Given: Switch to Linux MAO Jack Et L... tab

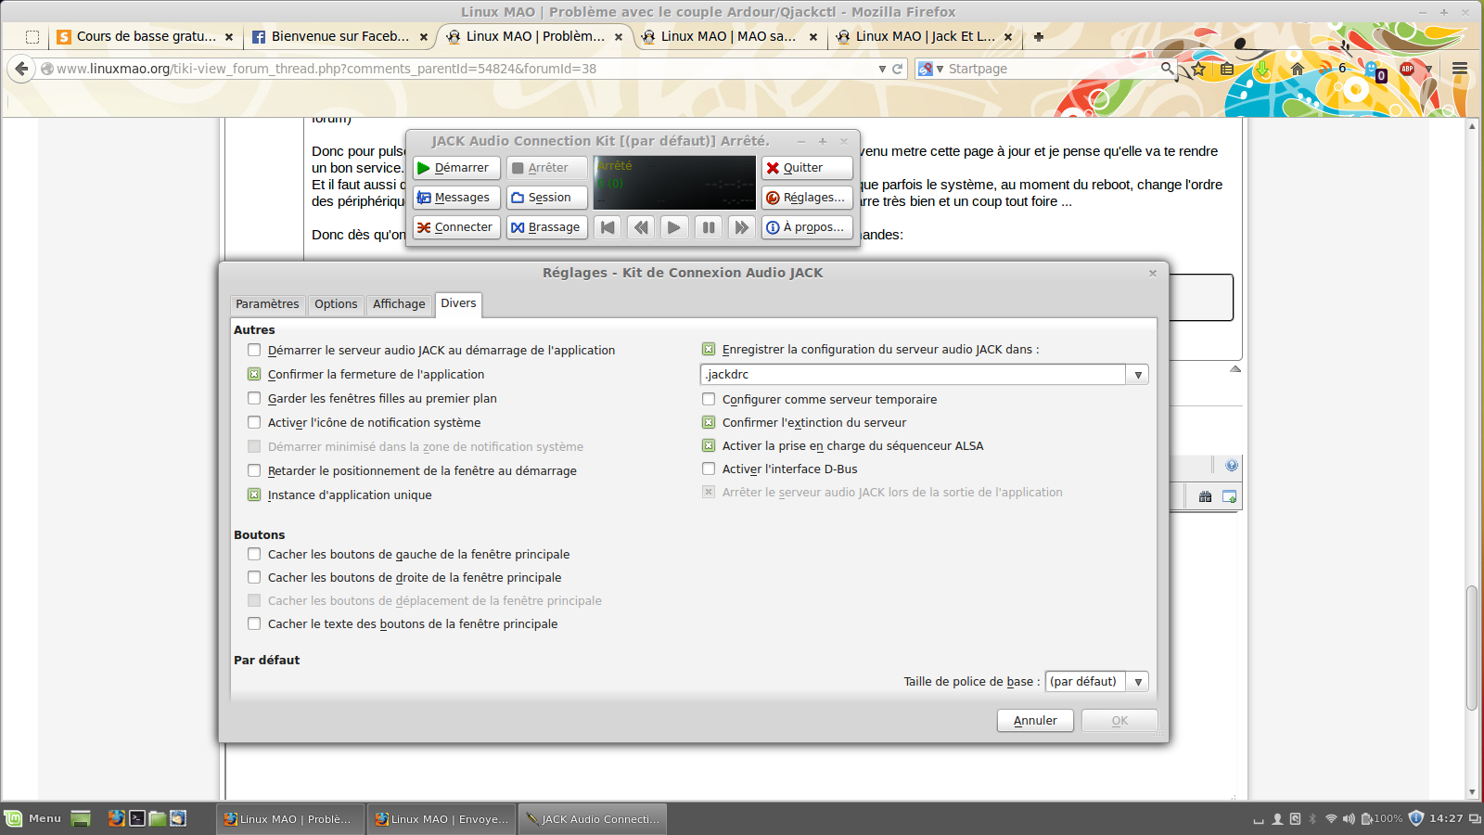Looking at the screenshot, I should pos(925,37).
